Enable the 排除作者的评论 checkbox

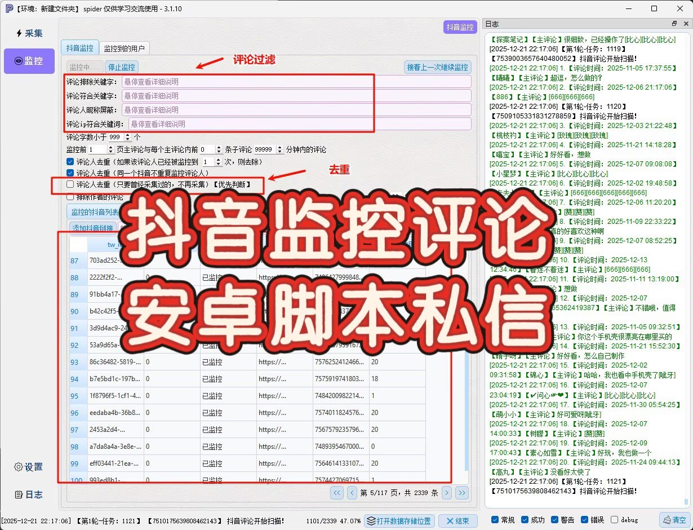tap(70, 197)
